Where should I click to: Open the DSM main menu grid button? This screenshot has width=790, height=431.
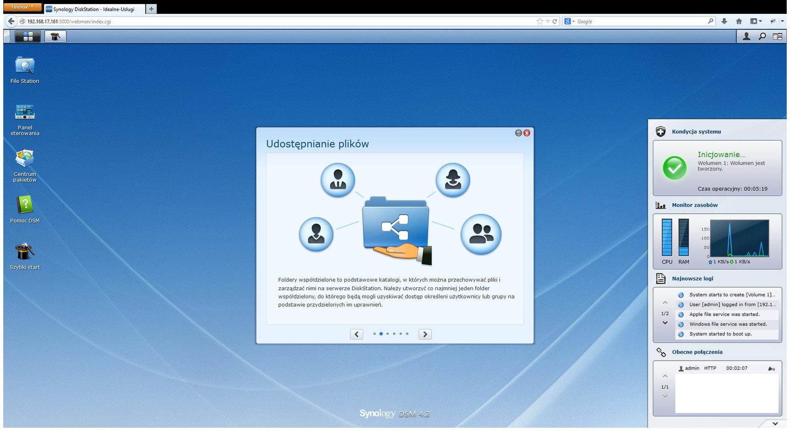coord(28,36)
